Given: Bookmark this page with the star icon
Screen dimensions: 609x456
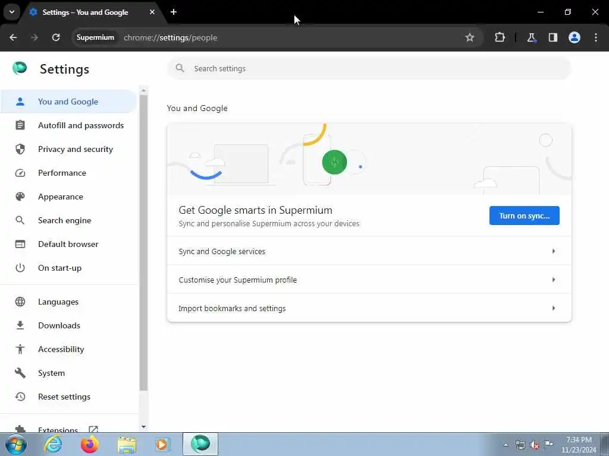Looking at the screenshot, I should 470,37.
